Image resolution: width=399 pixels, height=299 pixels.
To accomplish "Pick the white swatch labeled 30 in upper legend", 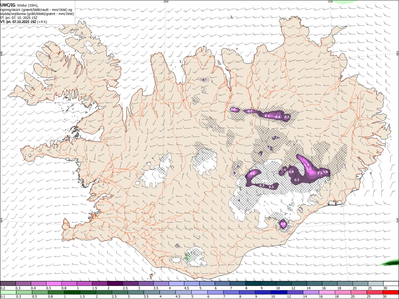I will [391, 284].
